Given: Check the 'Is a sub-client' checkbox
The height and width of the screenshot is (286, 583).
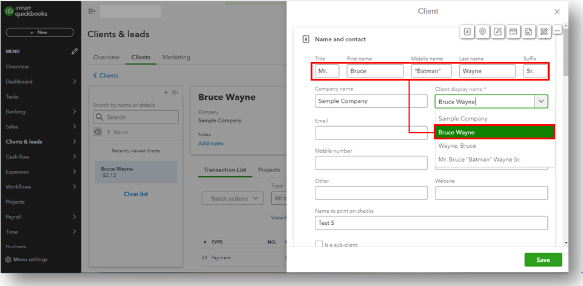Looking at the screenshot, I should (318, 244).
